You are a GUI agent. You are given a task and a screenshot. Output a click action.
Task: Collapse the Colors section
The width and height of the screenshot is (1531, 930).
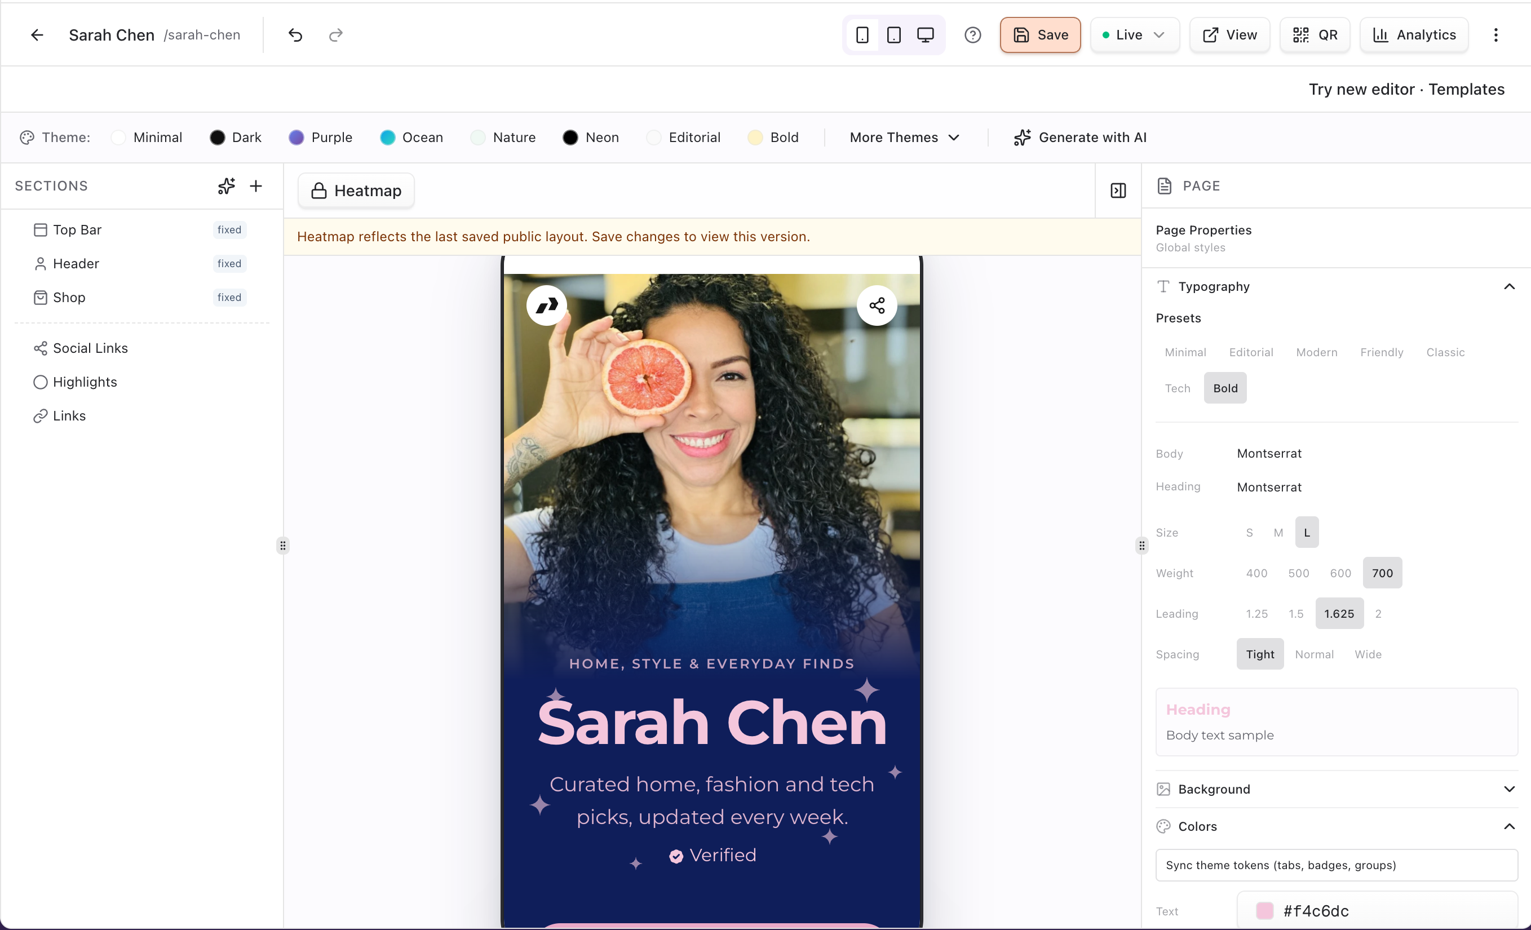tap(1335, 826)
